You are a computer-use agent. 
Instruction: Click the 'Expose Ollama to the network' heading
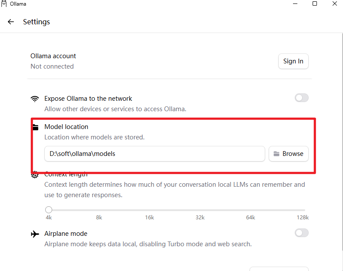(88, 99)
